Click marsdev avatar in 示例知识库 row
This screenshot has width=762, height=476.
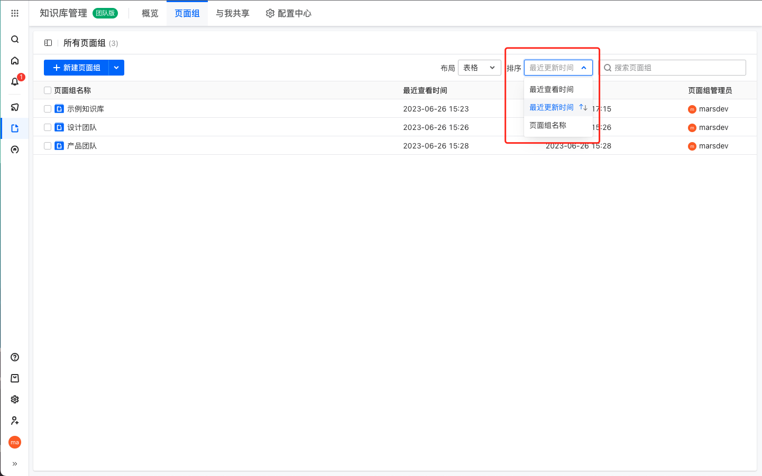[x=692, y=109]
